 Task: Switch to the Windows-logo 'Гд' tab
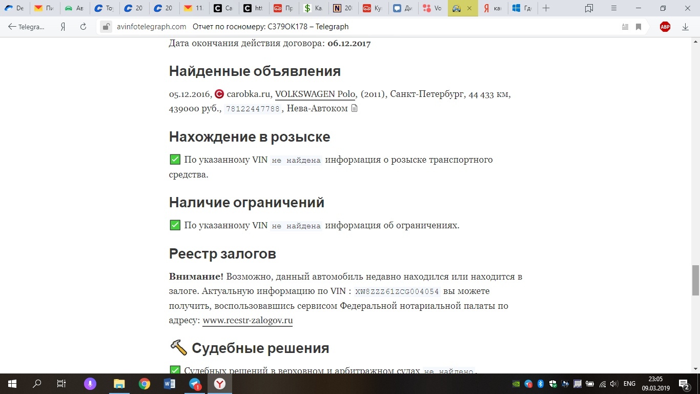[x=523, y=8]
